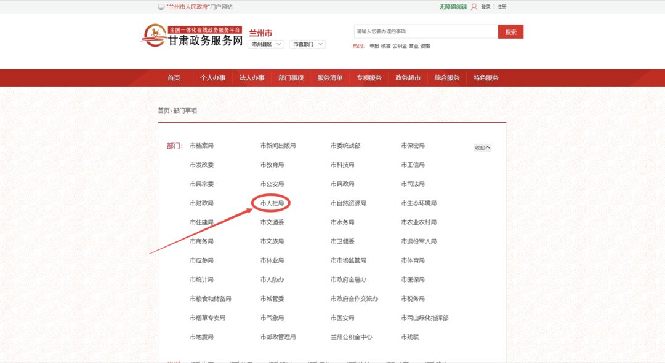Select department 市商务局
The width and height of the screenshot is (665, 363).
tap(201, 241)
